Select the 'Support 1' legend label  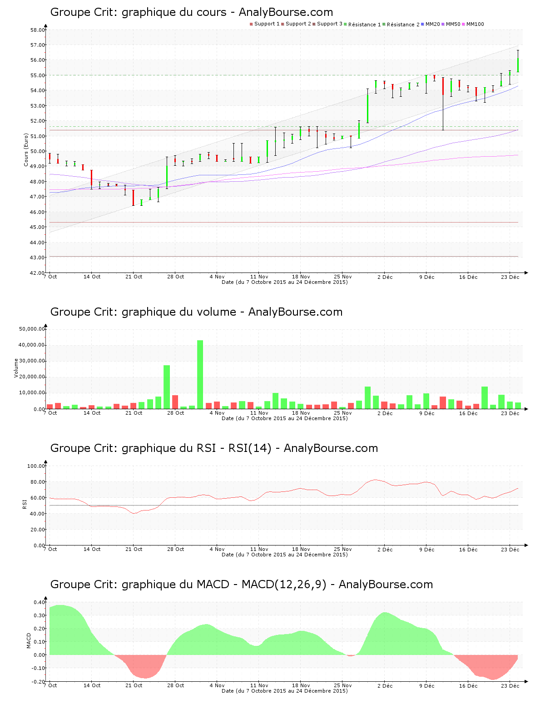(267, 24)
